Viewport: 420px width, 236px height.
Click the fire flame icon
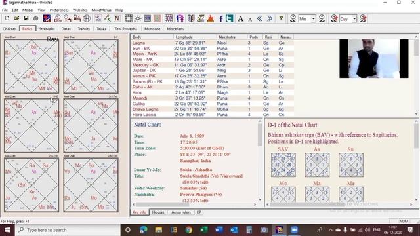tap(211, 18)
